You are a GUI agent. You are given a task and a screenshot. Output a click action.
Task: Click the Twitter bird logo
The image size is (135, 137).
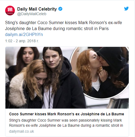tap(126, 9)
